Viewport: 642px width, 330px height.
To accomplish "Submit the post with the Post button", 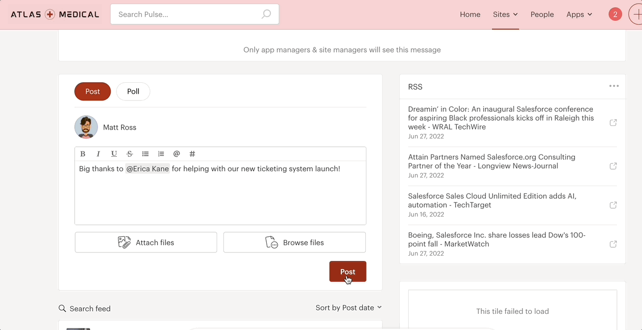I will (x=348, y=271).
